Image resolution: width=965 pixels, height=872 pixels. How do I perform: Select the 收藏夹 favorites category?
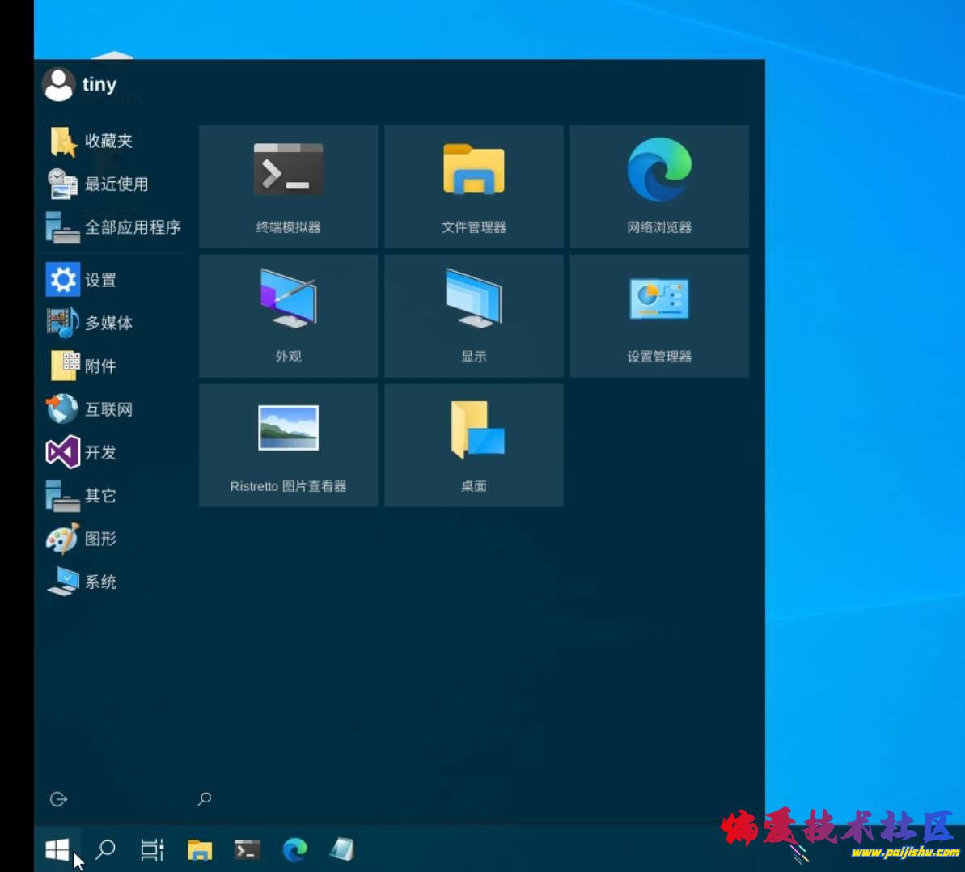point(108,141)
